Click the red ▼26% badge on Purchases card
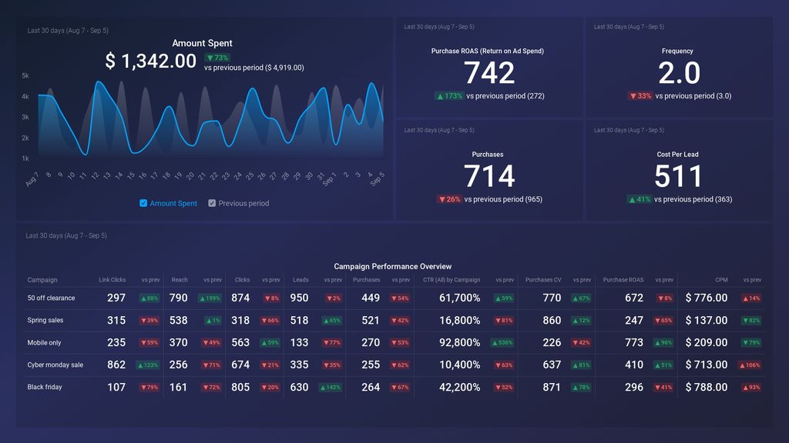 (449, 199)
